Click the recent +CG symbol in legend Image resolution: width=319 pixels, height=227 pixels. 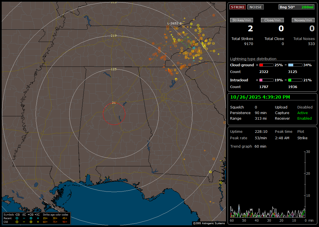coord(31,218)
